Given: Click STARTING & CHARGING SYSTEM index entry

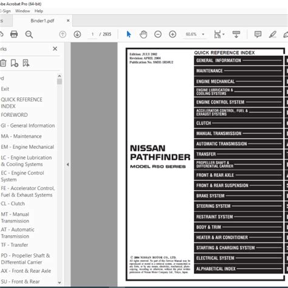Looking at the screenshot, I should click(x=238, y=248).
